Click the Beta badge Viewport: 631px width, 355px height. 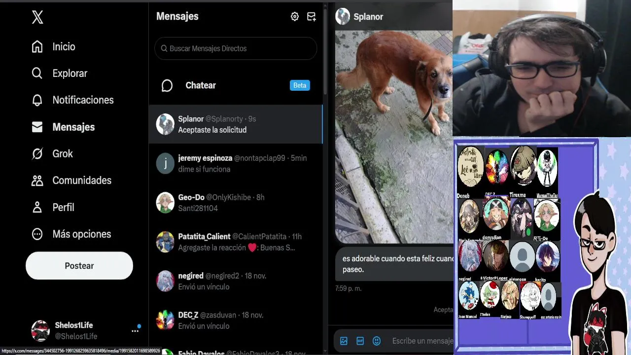[300, 85]
